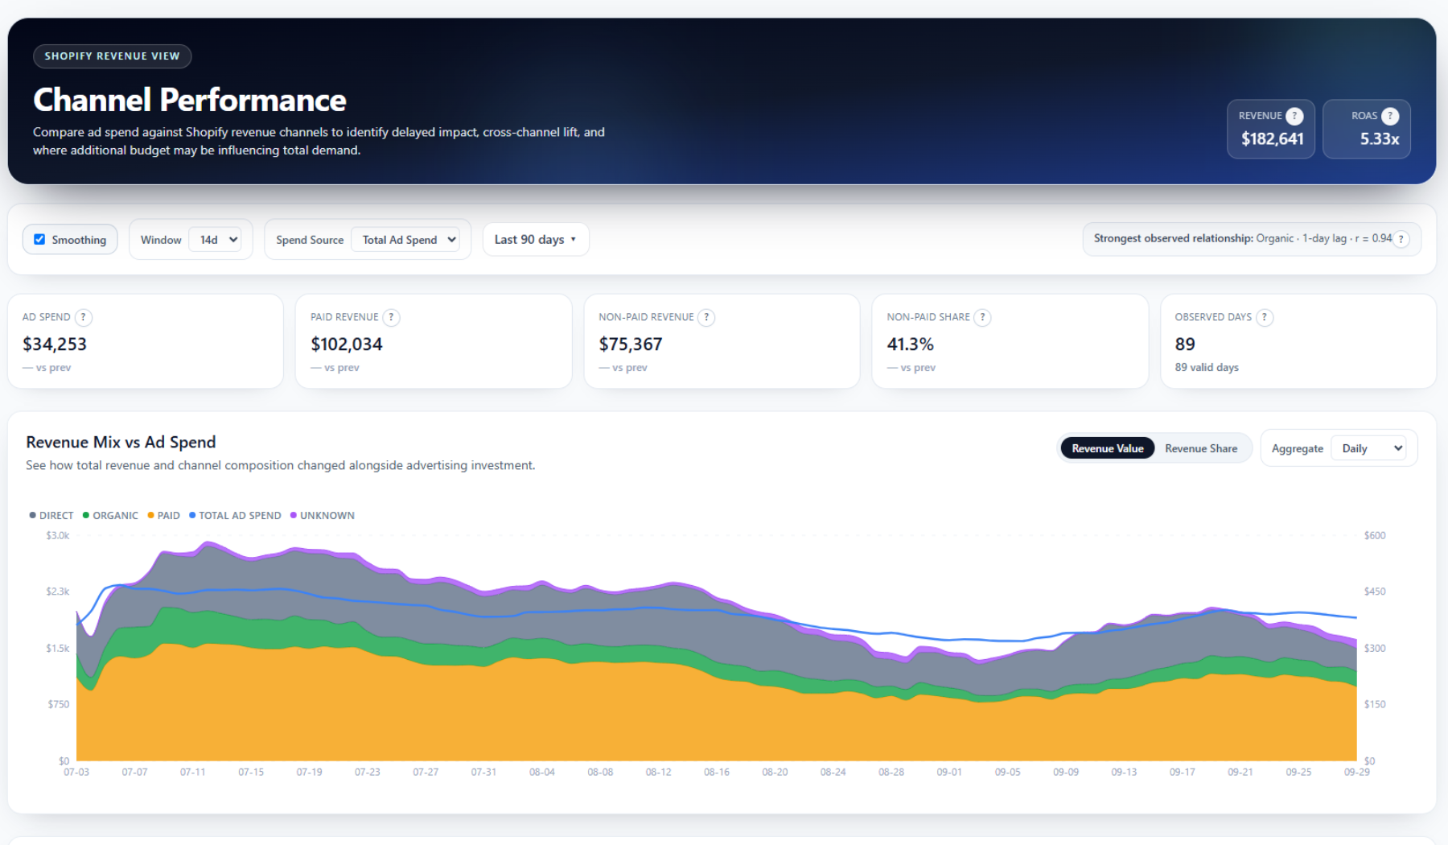The width and height of the screenshot is (1448, 845).
Task: Click the Organic 1-day lag r = 0.94 text
Action: click(x=1324, y=238)
